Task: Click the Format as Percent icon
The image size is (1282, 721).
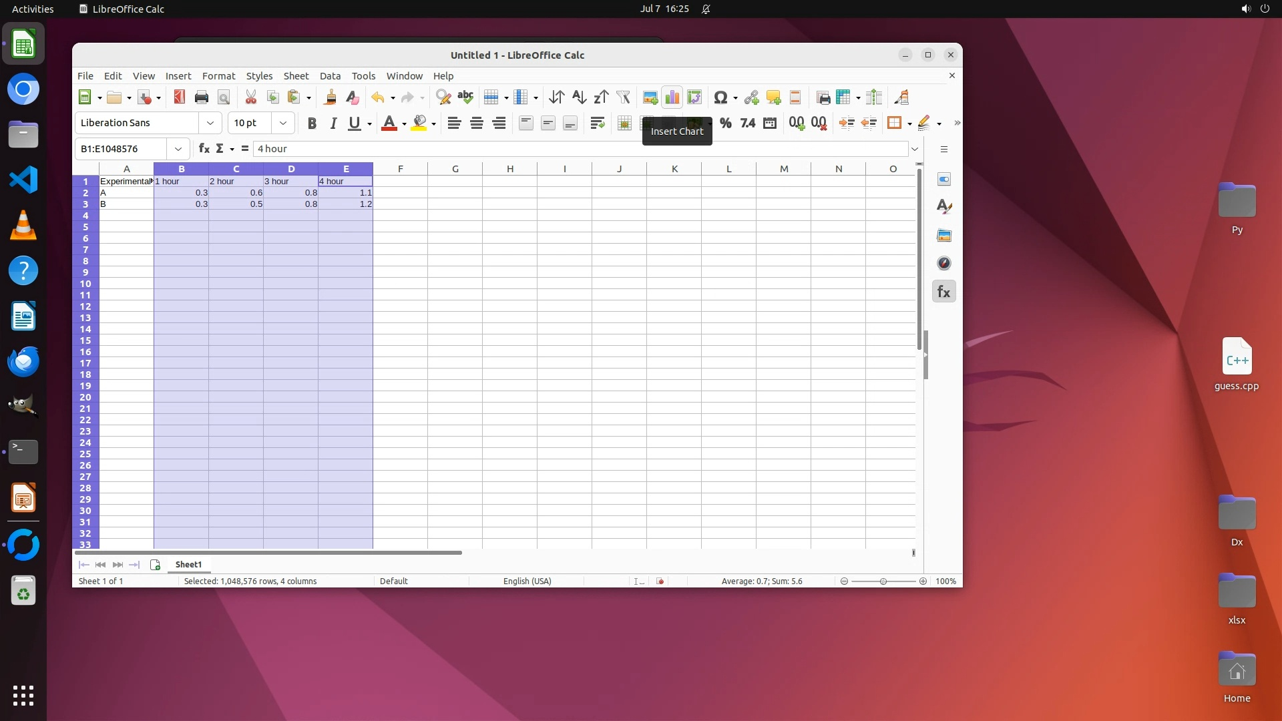Action: click(726, 123)
